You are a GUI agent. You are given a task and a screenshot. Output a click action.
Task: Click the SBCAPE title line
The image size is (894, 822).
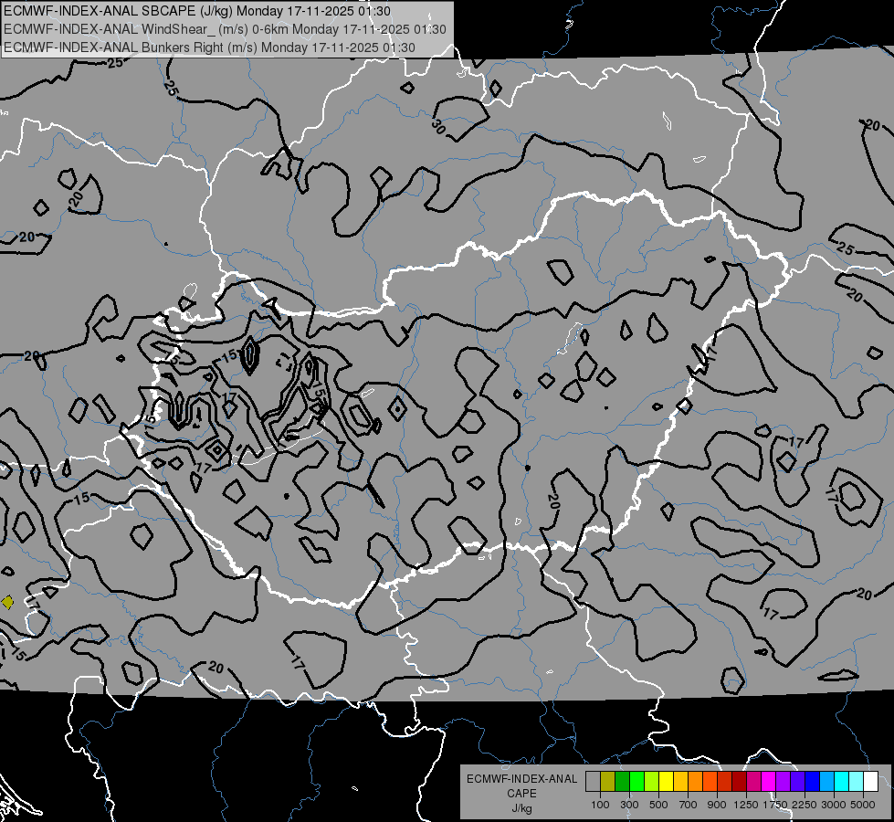pos(197,11)
